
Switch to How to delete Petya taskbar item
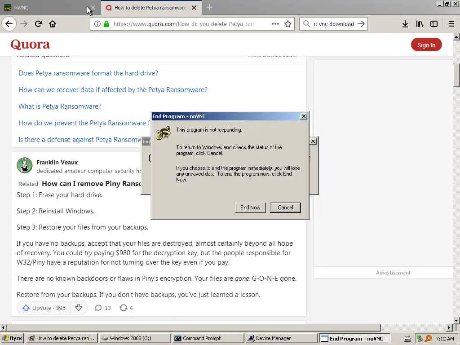[62, 338]
